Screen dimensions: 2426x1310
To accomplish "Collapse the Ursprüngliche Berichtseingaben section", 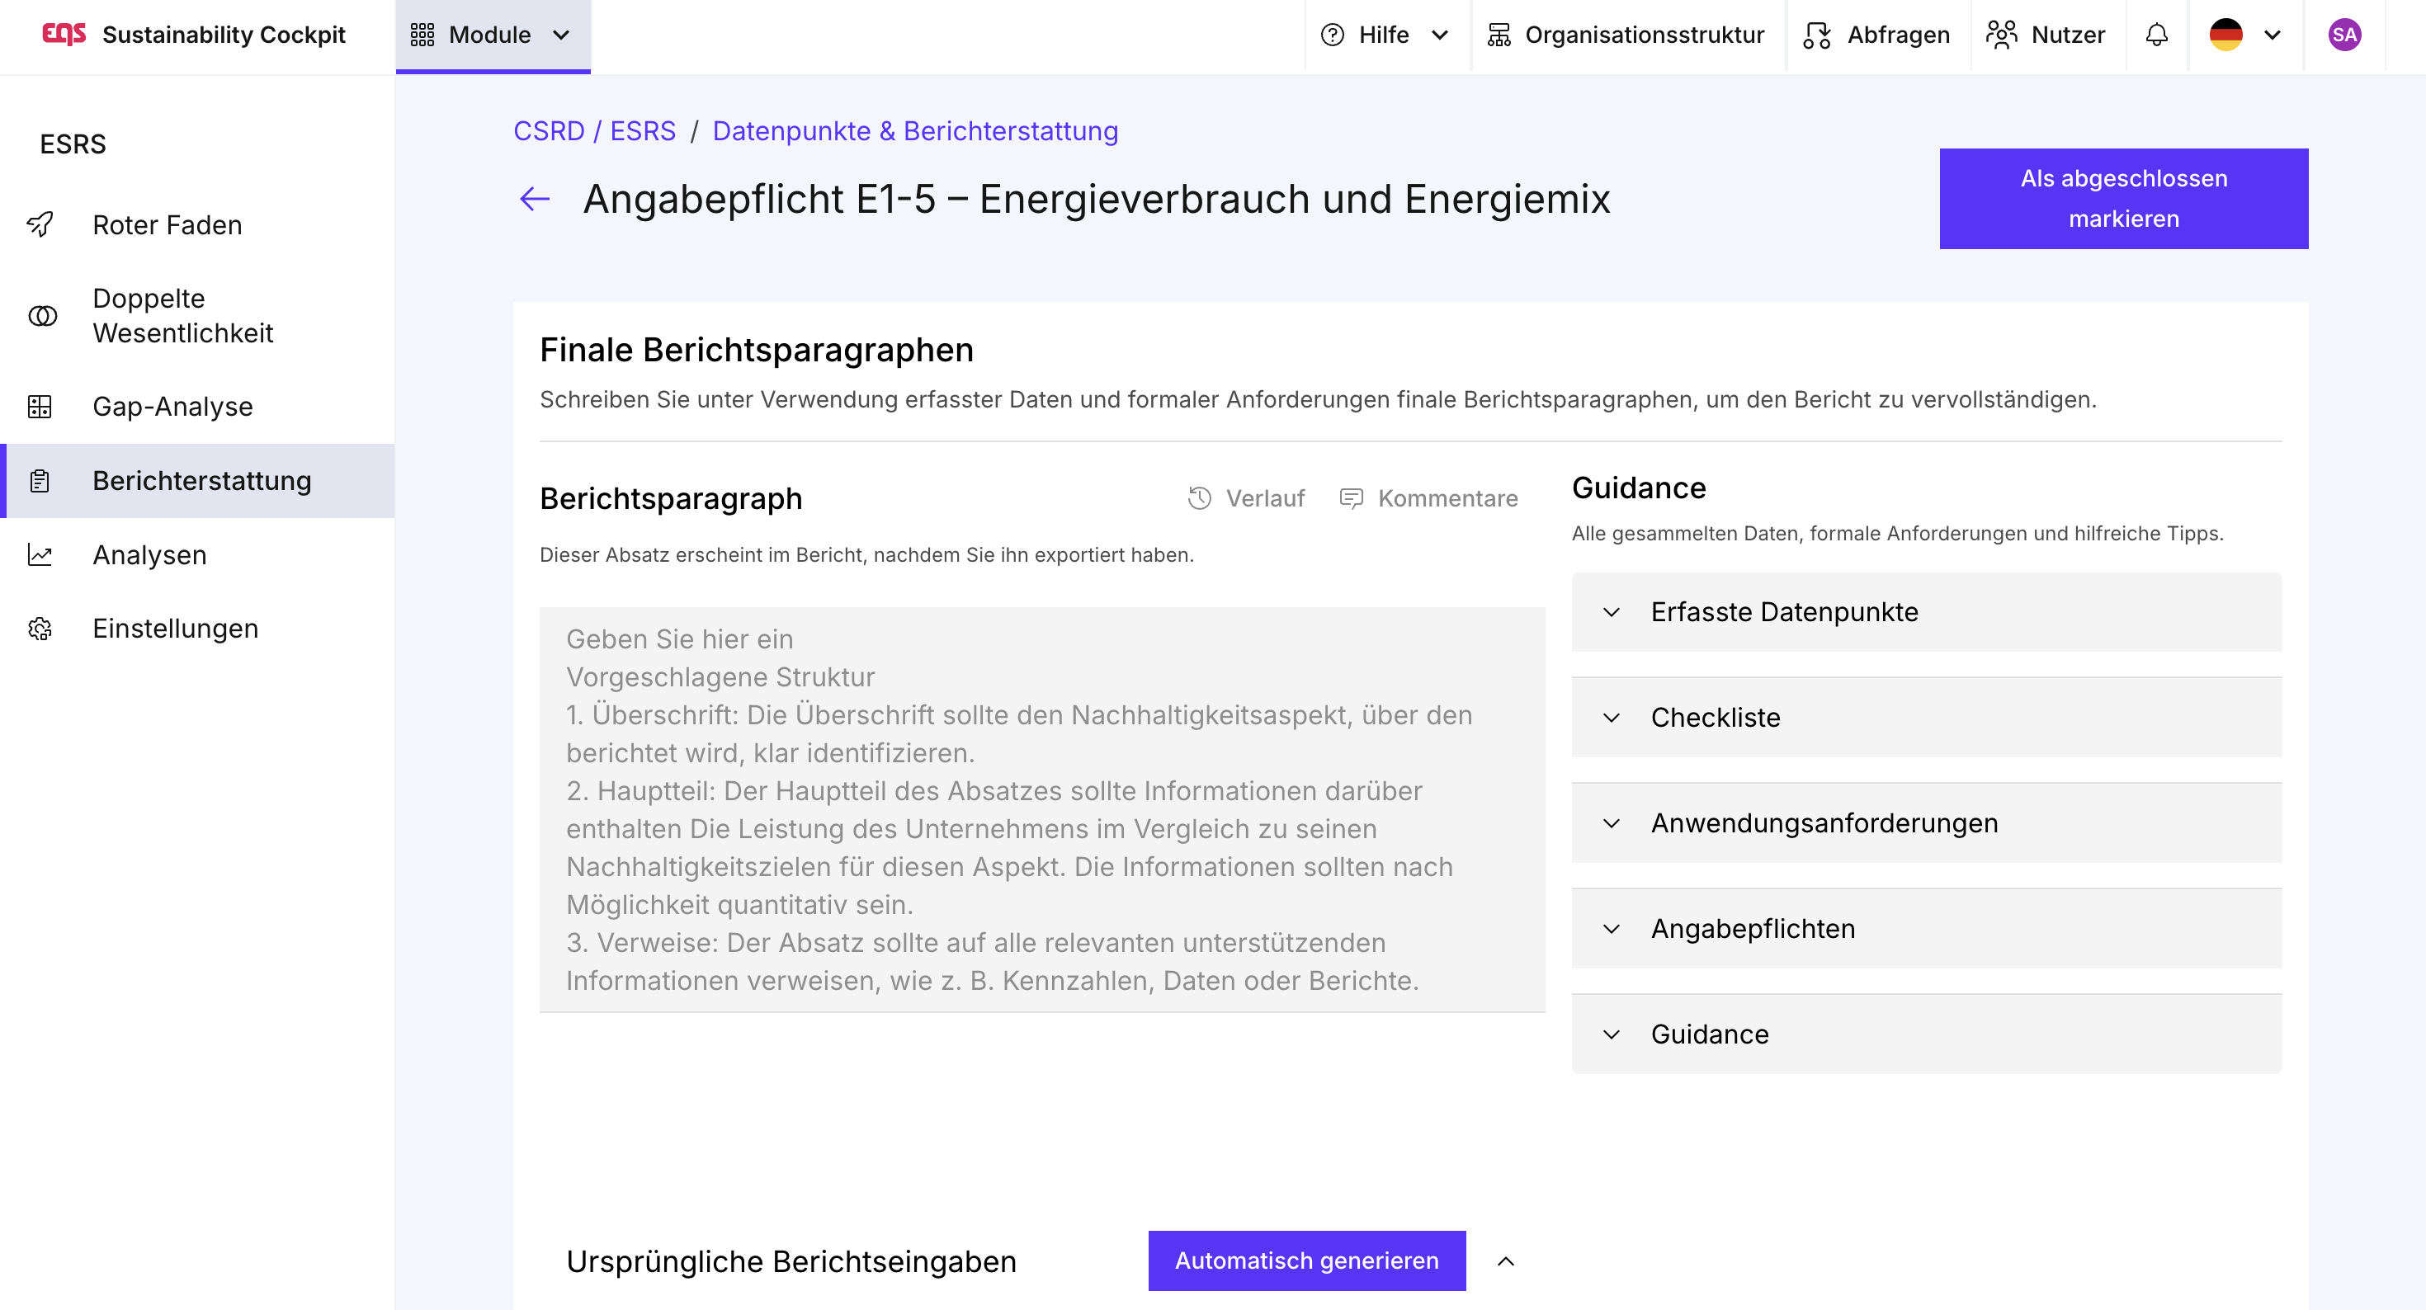I will pos(1505,1261).
